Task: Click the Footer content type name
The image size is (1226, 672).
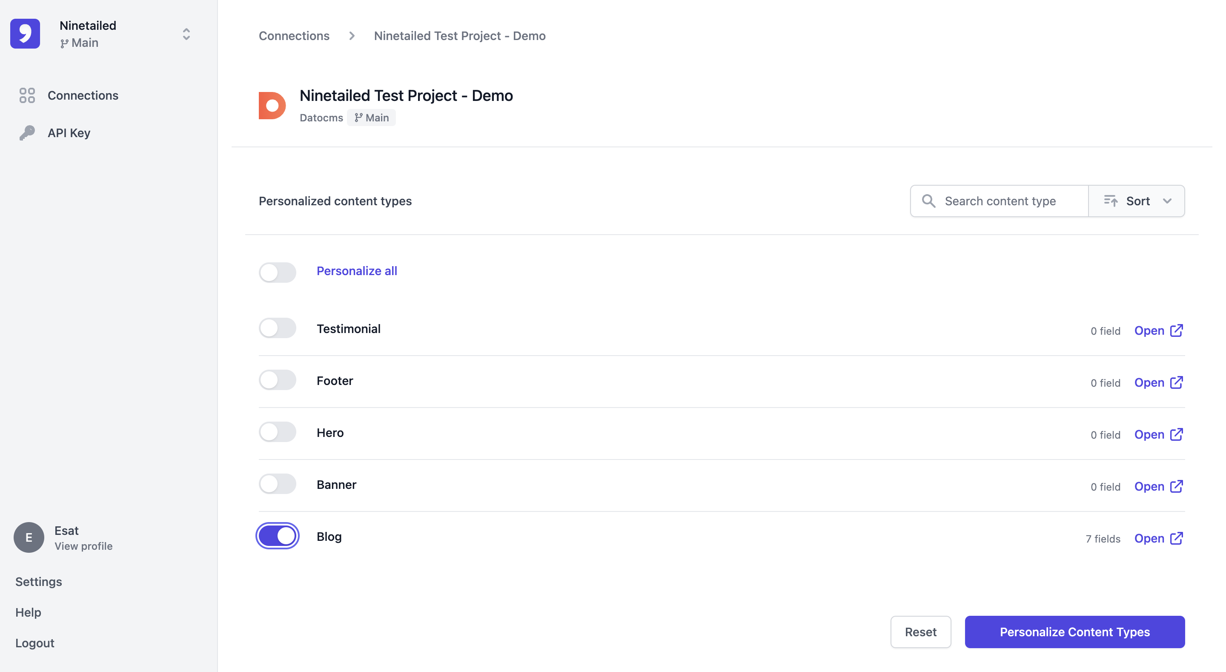Action: pos(335,381)
